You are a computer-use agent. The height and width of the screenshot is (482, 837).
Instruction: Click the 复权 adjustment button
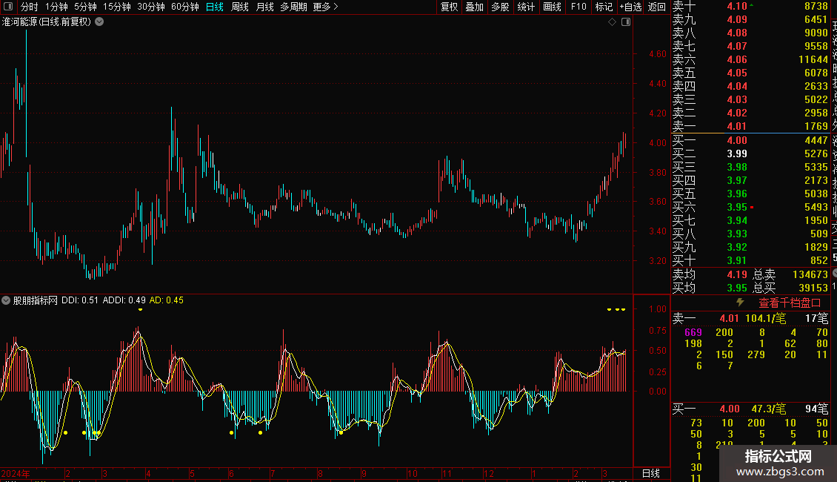coord(449,7)
